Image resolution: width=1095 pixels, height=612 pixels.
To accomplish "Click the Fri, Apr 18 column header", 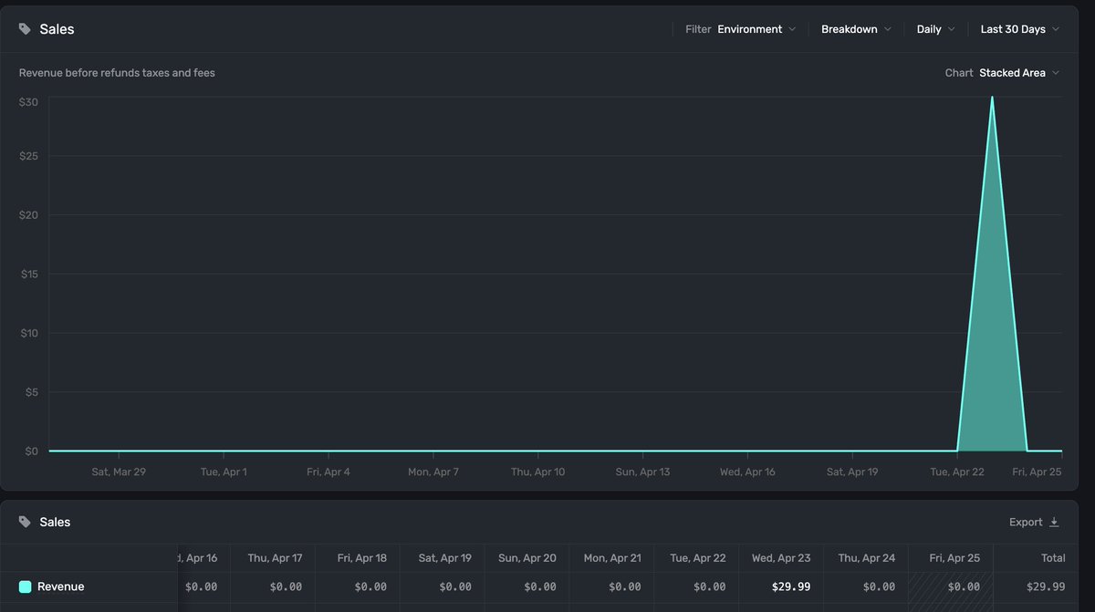I will click(361, 557).
